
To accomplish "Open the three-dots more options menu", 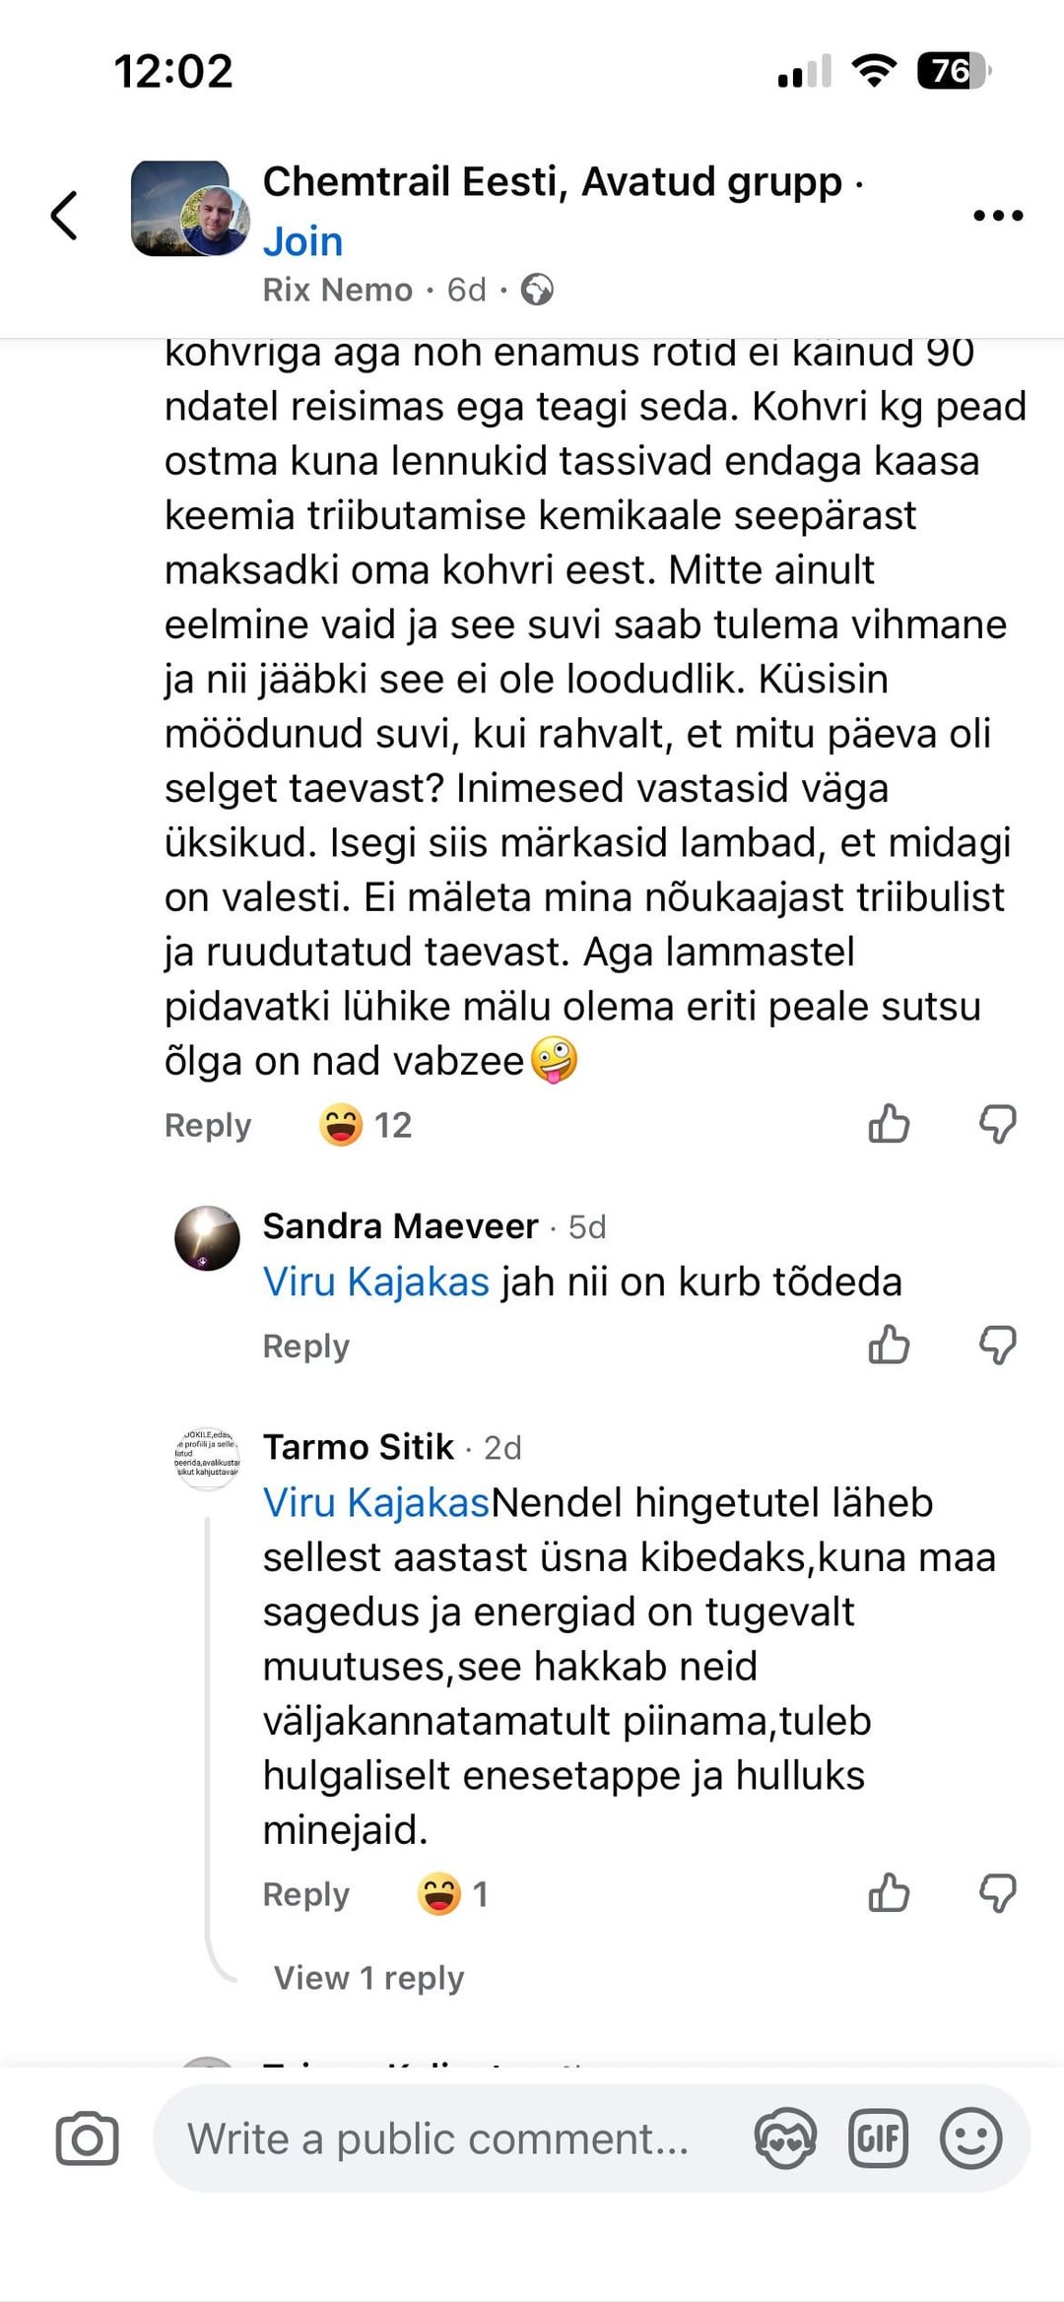I will click(998, 215).
